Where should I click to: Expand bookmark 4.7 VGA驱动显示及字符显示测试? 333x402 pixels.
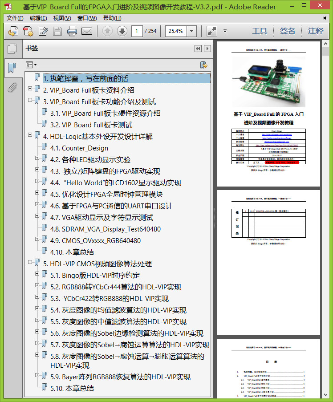pyautogui.click(x=37, y=216)
